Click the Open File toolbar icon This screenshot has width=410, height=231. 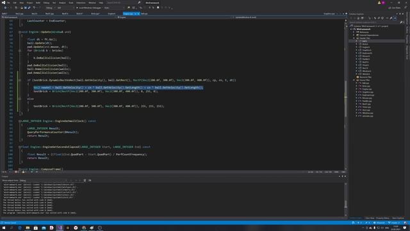click(22, 8)
